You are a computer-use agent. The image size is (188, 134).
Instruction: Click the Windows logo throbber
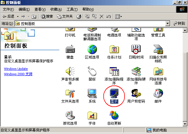pyautogui.click(x=182, y=9)
